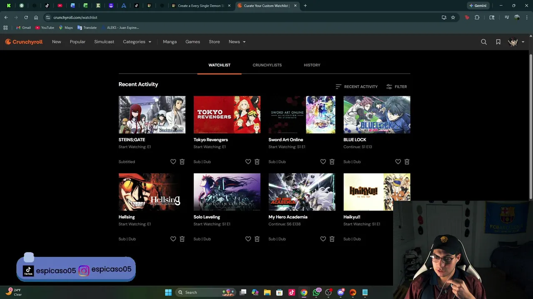Click the taskbar Search box
This screenshot has height=299, width=533.
click(205, 292)
